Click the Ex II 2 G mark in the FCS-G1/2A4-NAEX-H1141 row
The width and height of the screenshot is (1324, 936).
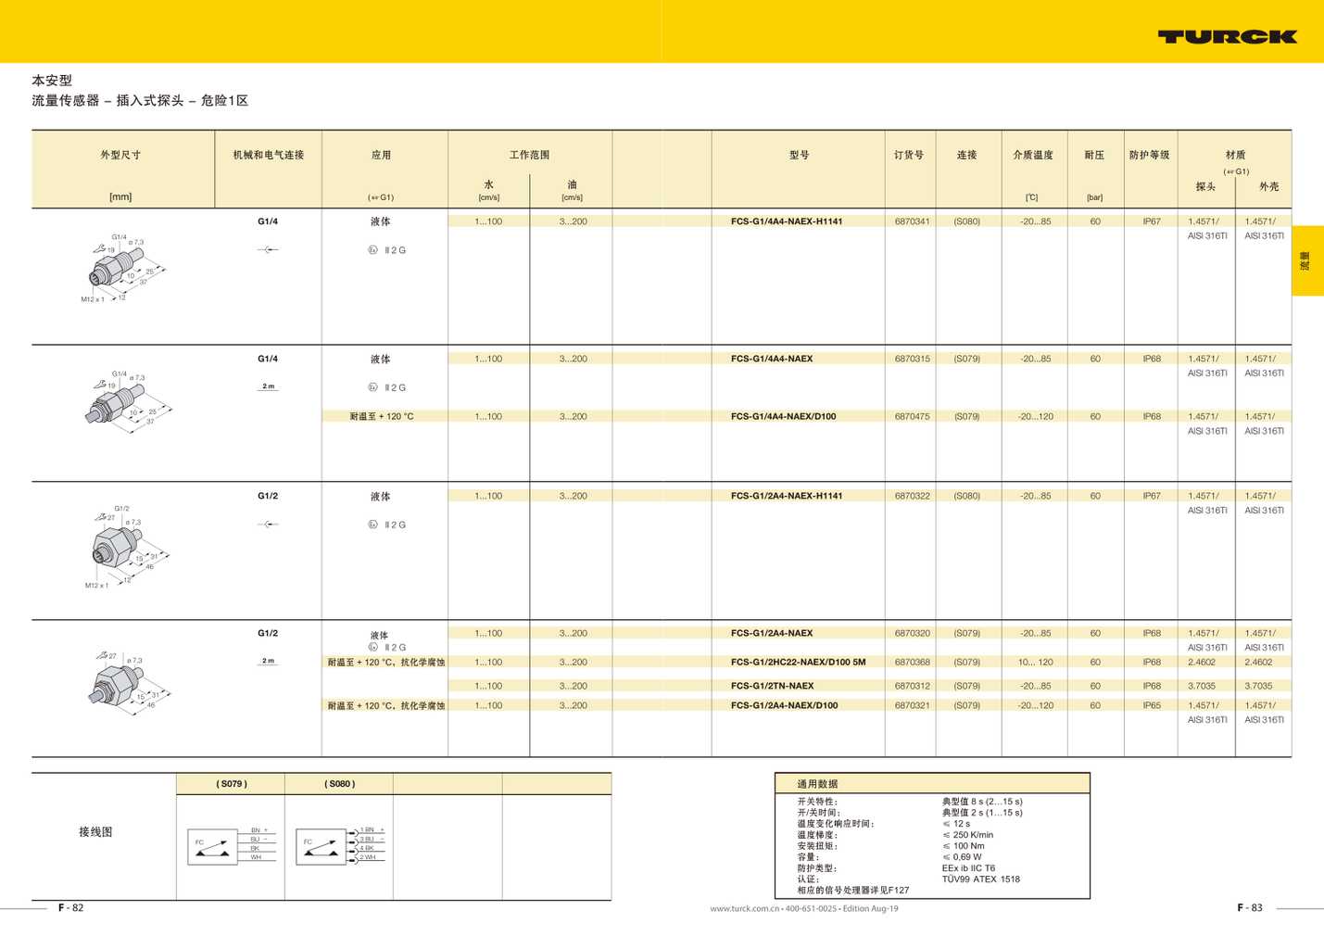point(387,525)
